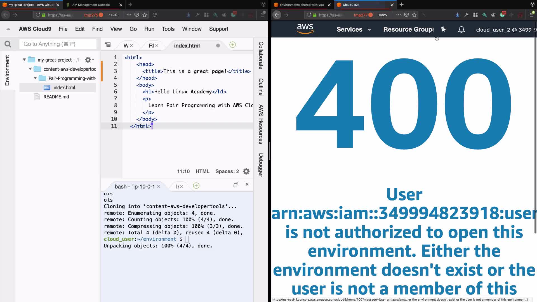Open the environment tree settings gear
The width and height of the screenshot is (537, 302).
coord(88,60)
